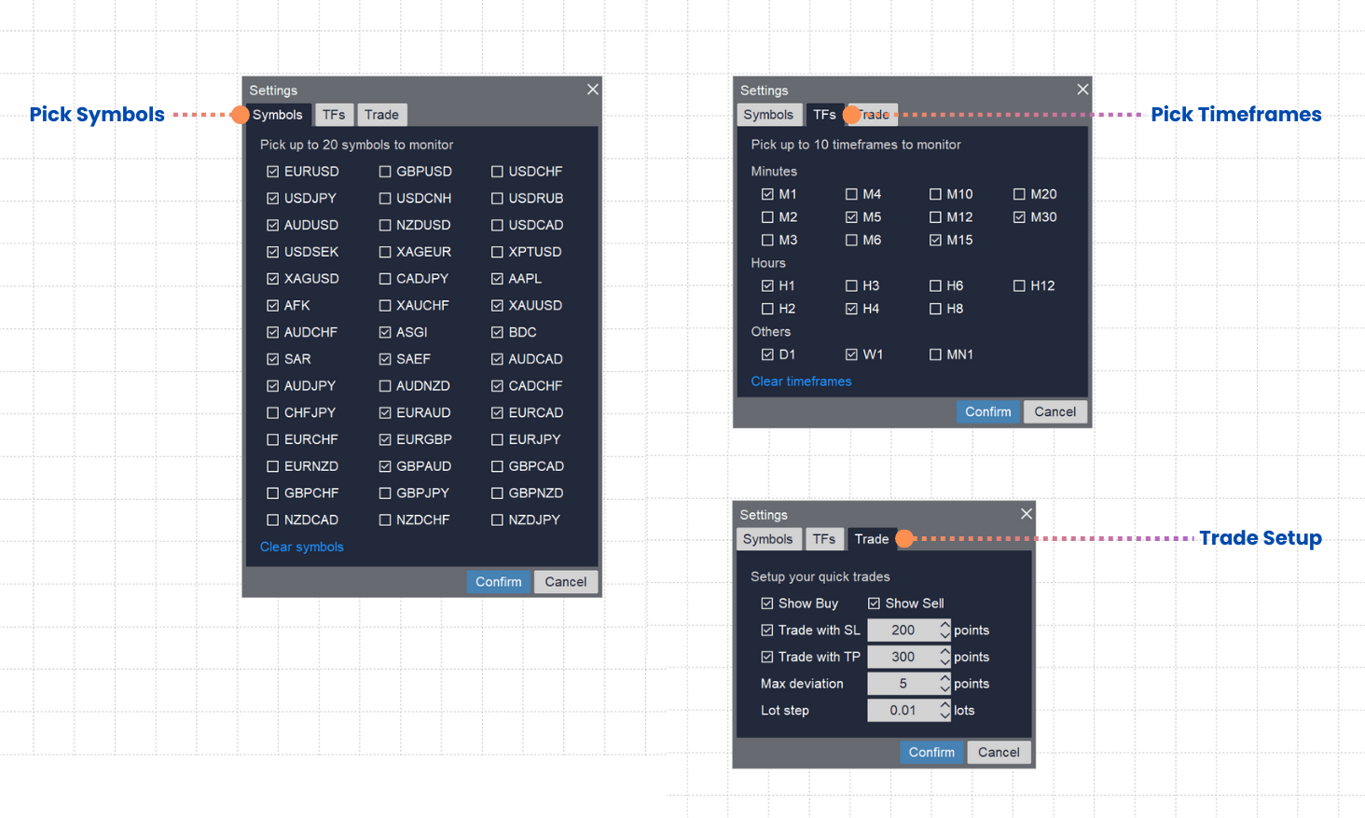
Task: Confirm the trade setup settings
Action: point(931,753)
